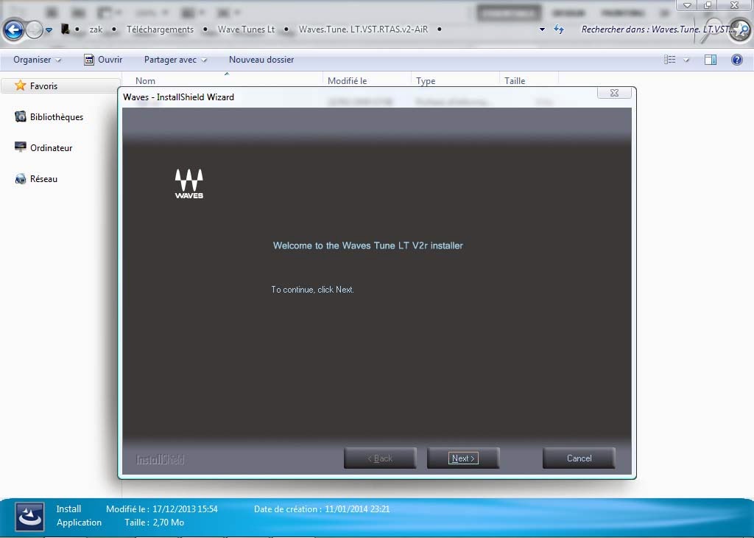Click the disabled Back button
The width and height of the screenshot is (754, 538).
tap(380, 458)
